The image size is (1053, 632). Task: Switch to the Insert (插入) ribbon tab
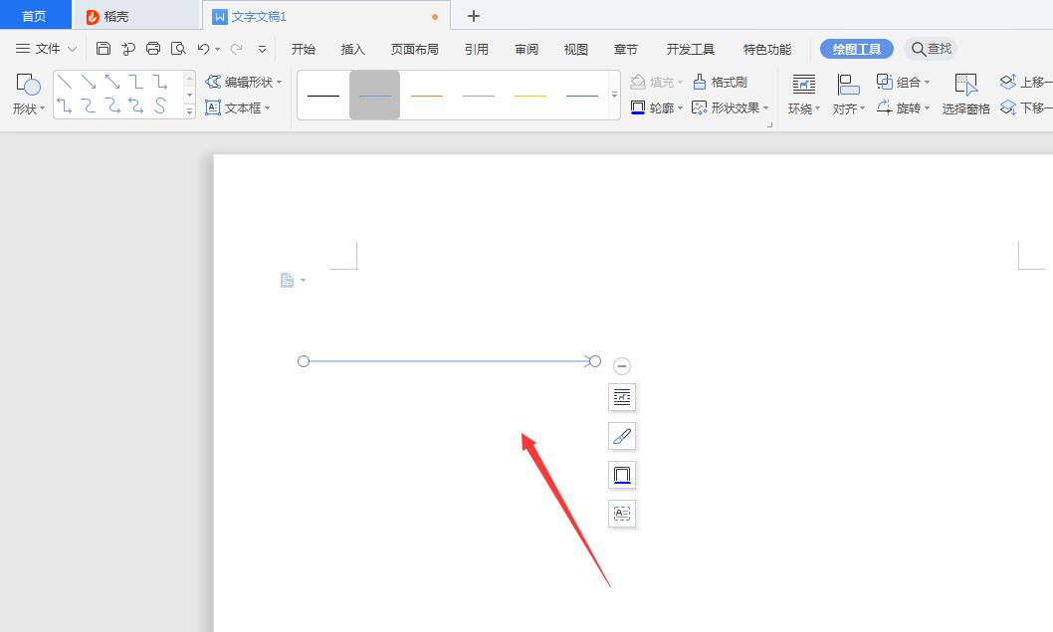click(354, 48)
